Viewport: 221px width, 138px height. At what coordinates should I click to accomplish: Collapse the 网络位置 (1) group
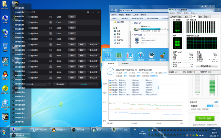click(x=133, y=34)
